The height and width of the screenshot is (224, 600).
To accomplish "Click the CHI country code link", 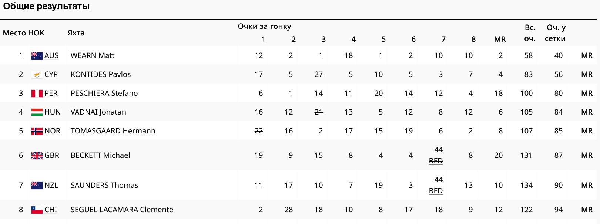I will point(51,210).
